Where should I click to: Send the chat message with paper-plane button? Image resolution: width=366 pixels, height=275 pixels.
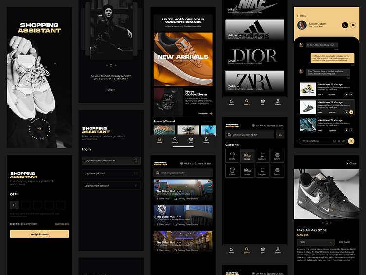[351, 141]
